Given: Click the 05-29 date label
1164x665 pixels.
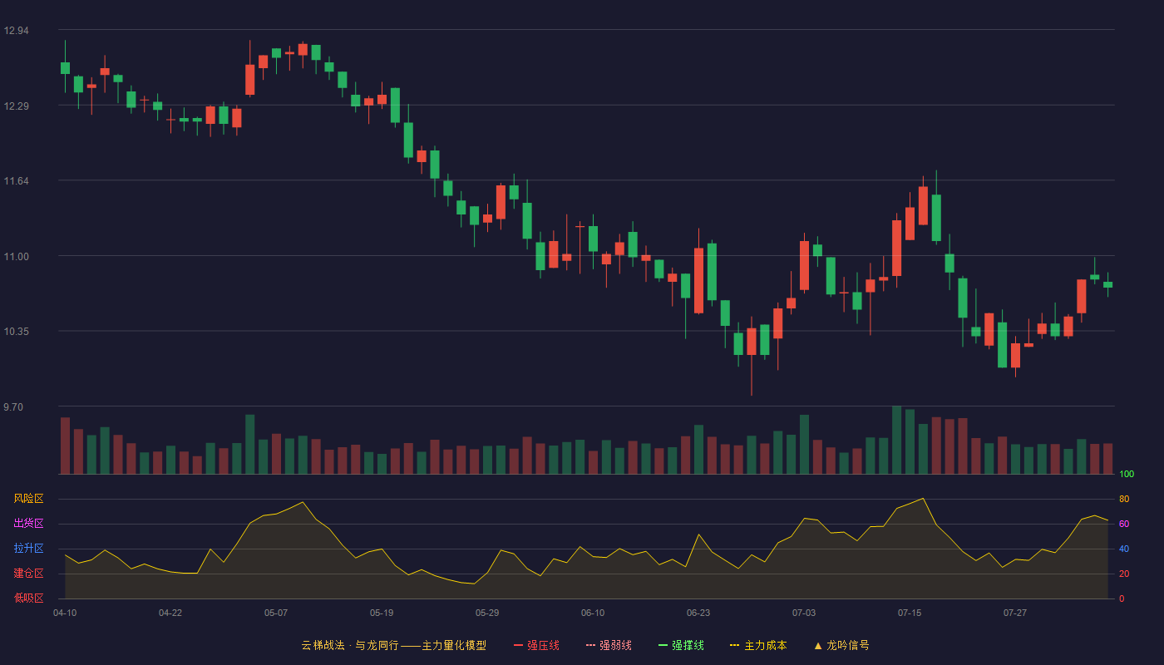Looking at the screenshot, I should click(x=487, y=613).
